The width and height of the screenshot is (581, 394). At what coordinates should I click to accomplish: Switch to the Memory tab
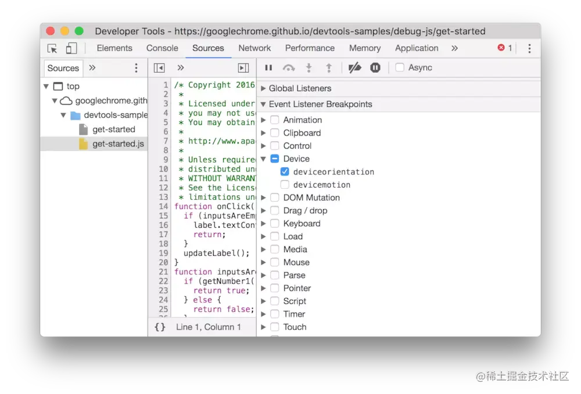tap(365, 48)
